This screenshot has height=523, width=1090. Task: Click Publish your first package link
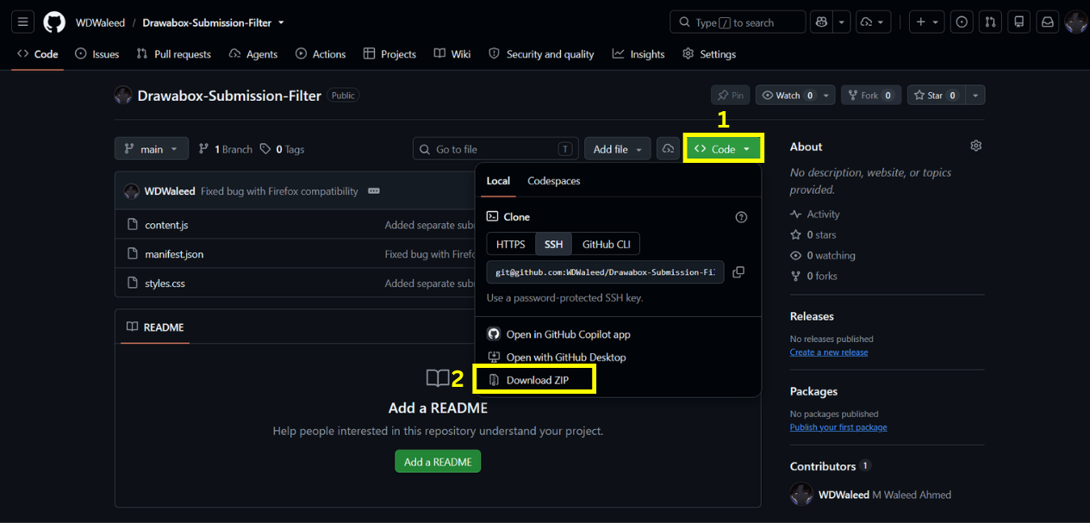click(838, 427)
